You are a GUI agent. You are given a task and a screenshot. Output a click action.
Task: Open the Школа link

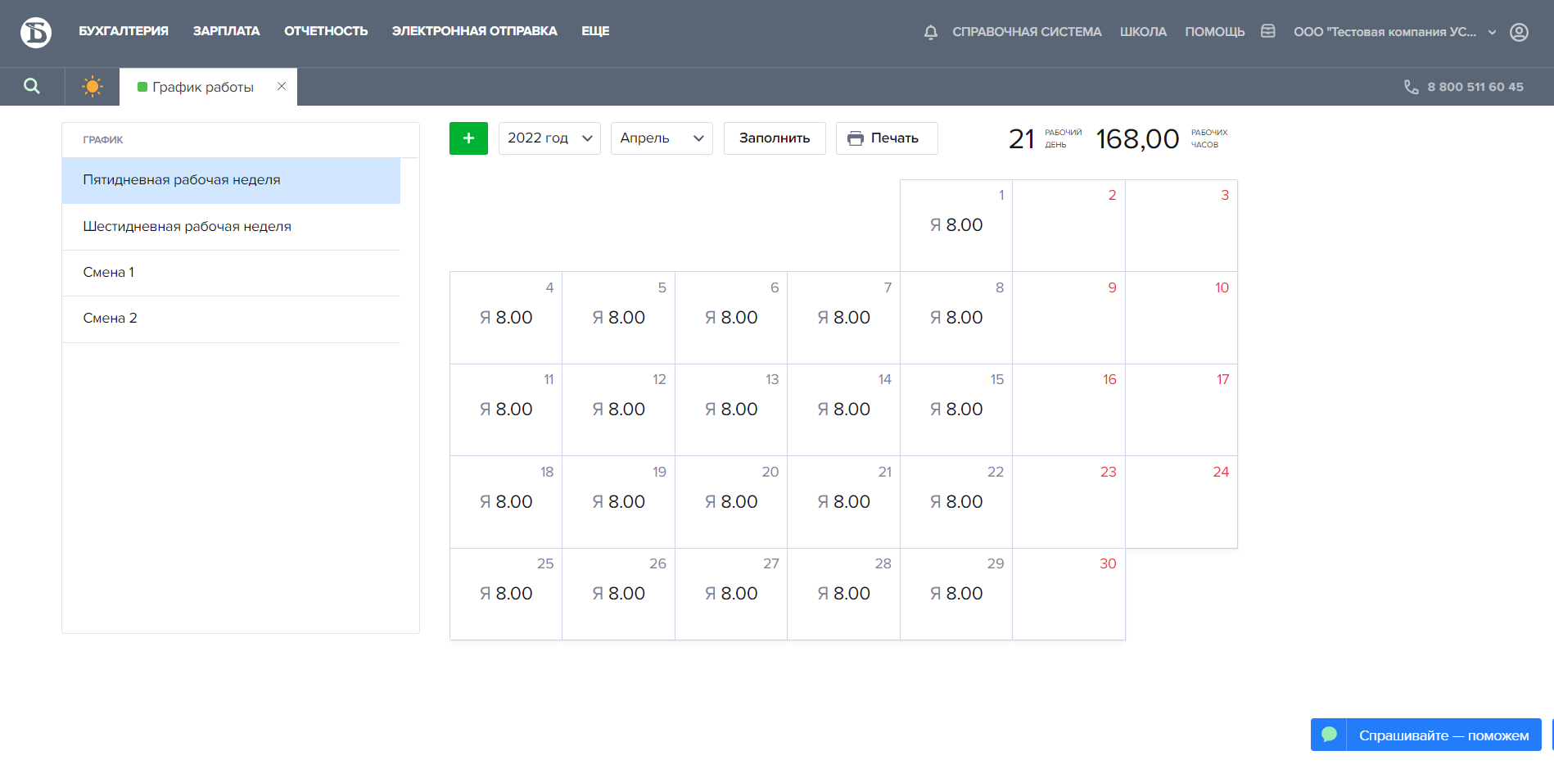pos(1143,32)
